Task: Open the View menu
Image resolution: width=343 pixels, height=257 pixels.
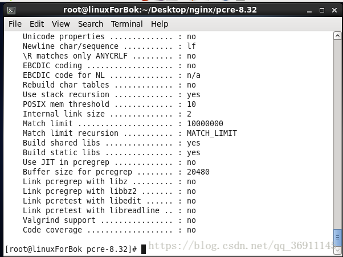Action: pyautogui.click(x=60, y=24)
